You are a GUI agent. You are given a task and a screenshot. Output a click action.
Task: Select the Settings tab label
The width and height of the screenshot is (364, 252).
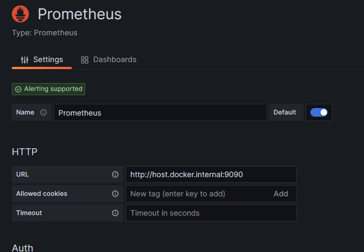pyautogui.click(x=48, y=59)
